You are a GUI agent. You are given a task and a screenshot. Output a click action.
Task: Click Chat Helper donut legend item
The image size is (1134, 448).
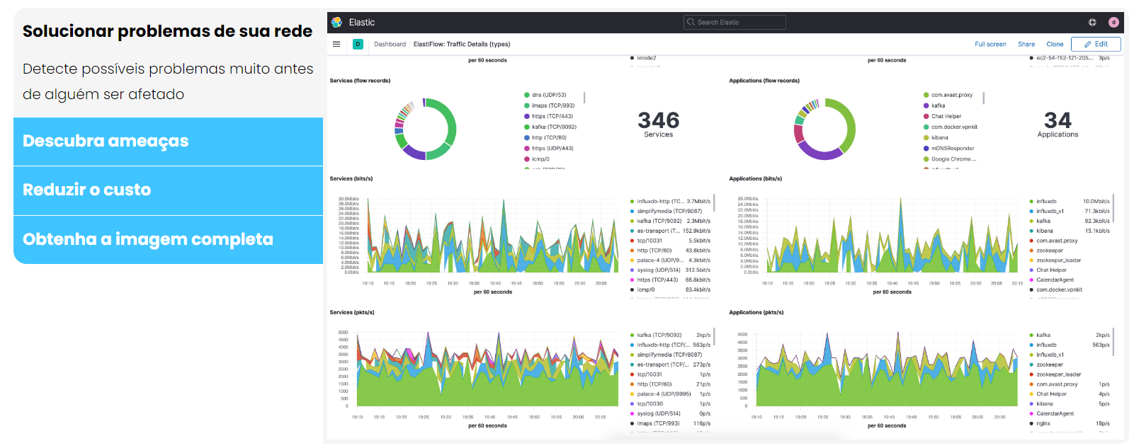942,116
